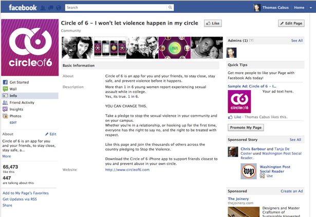Click the Washington Post wp logo
The height and width of the screenshot is (217, 316).
point(249,171)
